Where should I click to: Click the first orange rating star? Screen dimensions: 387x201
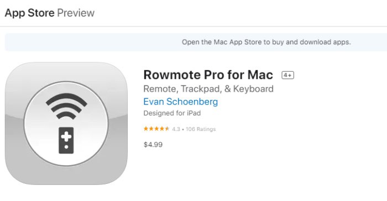(146, 129)
